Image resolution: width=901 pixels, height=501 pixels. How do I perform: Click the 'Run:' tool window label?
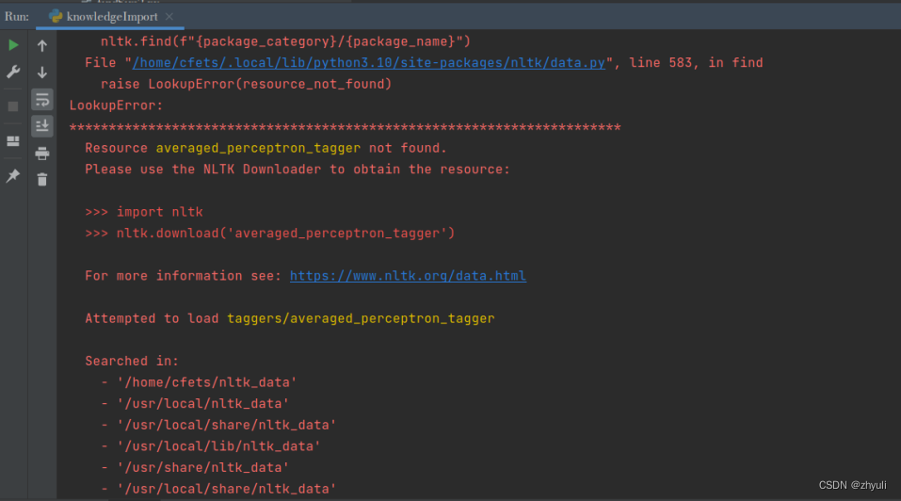(x=17, y=17)
